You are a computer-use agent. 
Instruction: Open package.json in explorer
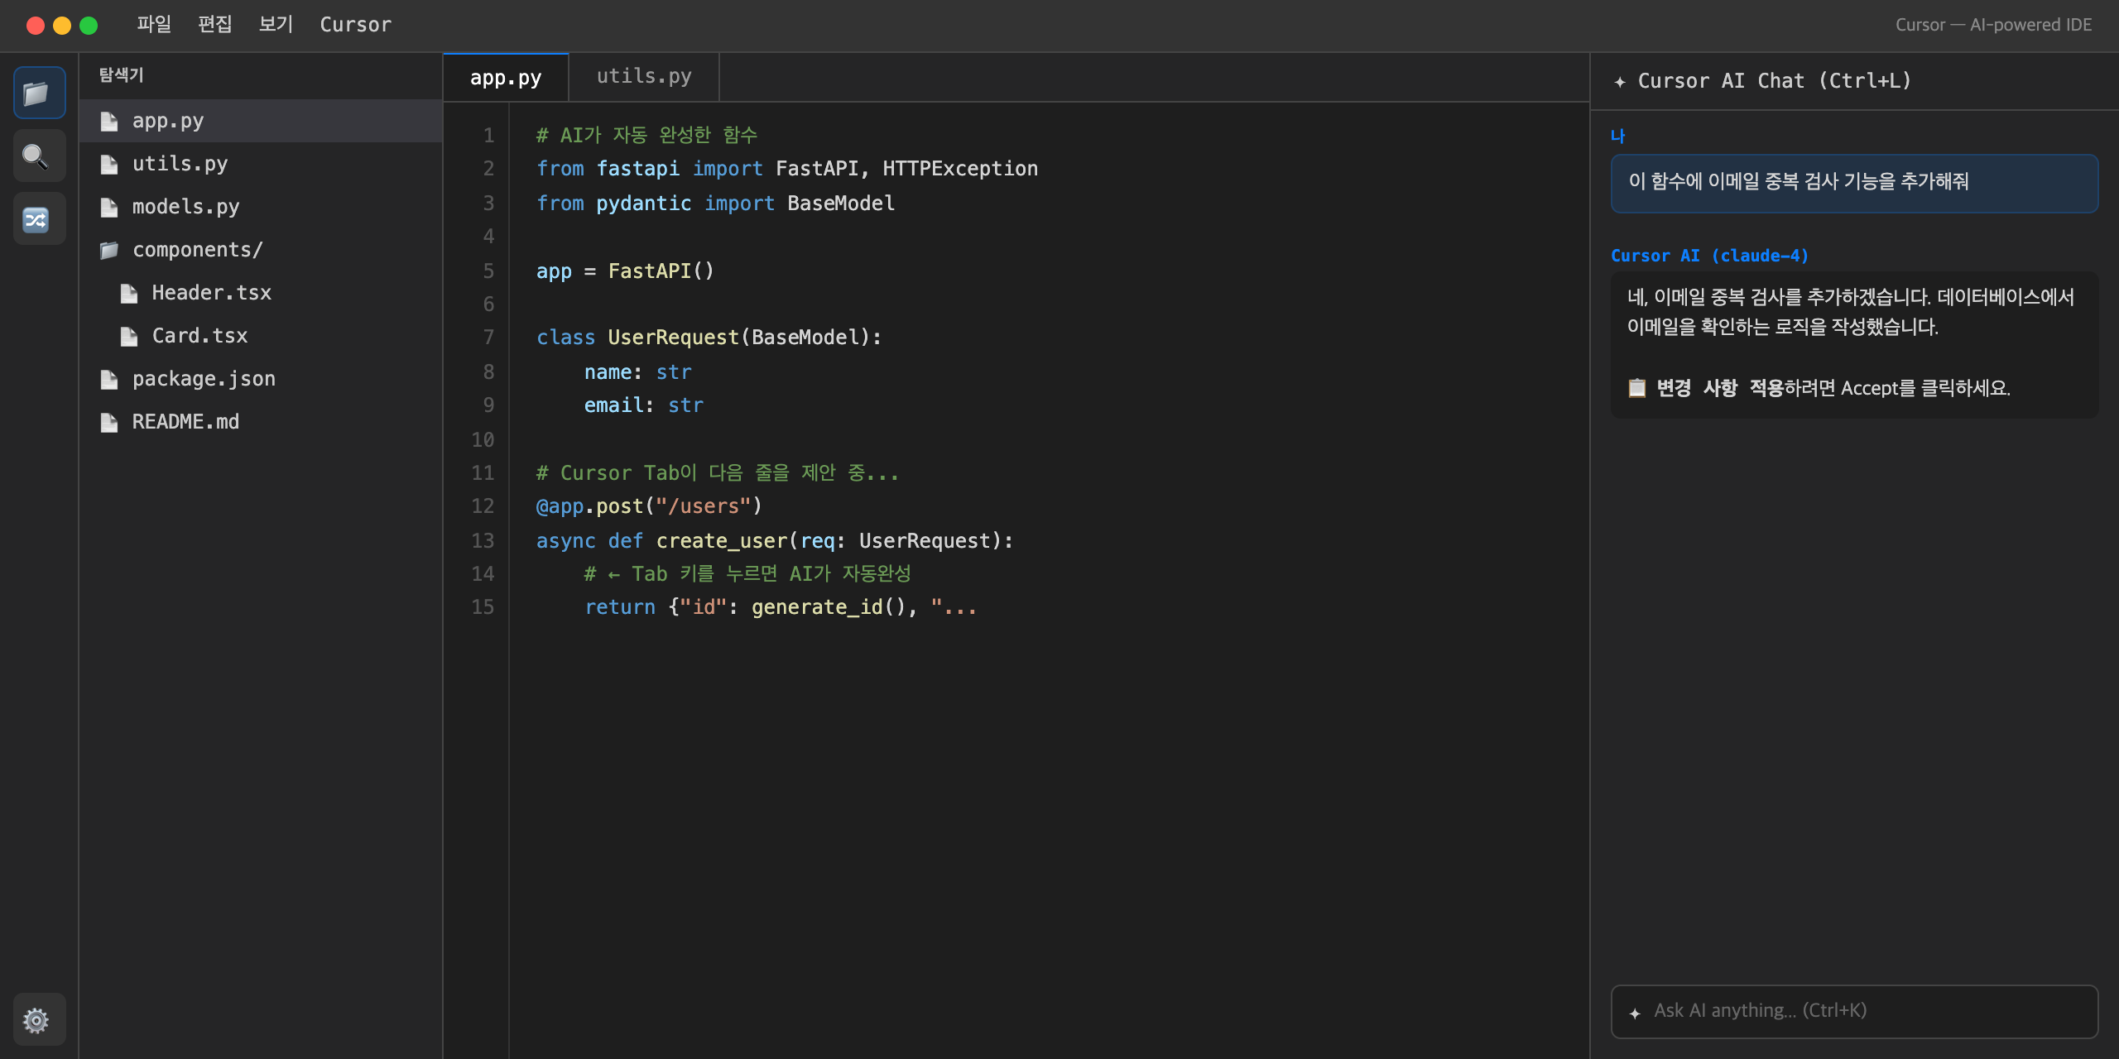261,379
